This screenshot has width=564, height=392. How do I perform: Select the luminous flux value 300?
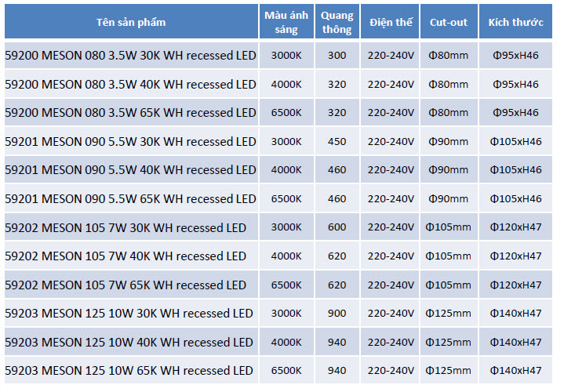tap(337, 56)
